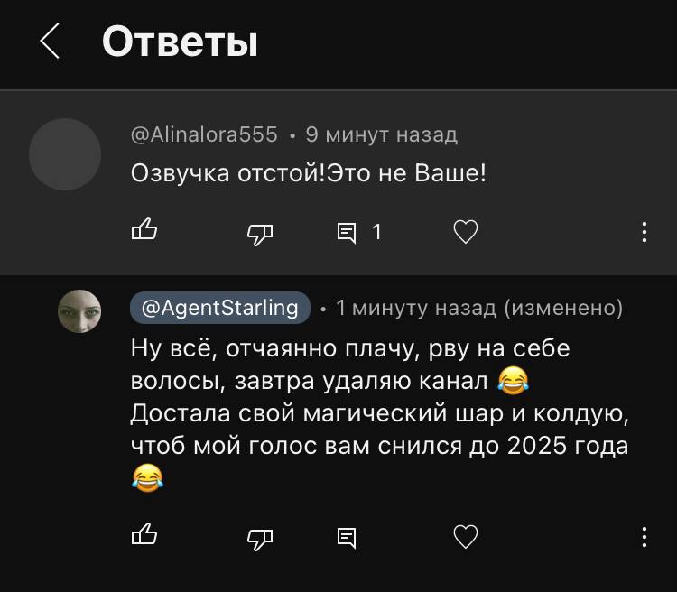Viewport: 677px width, 592px height.
Task: Tap the reply count "1" on the top comment
Action: coord(376,233)
